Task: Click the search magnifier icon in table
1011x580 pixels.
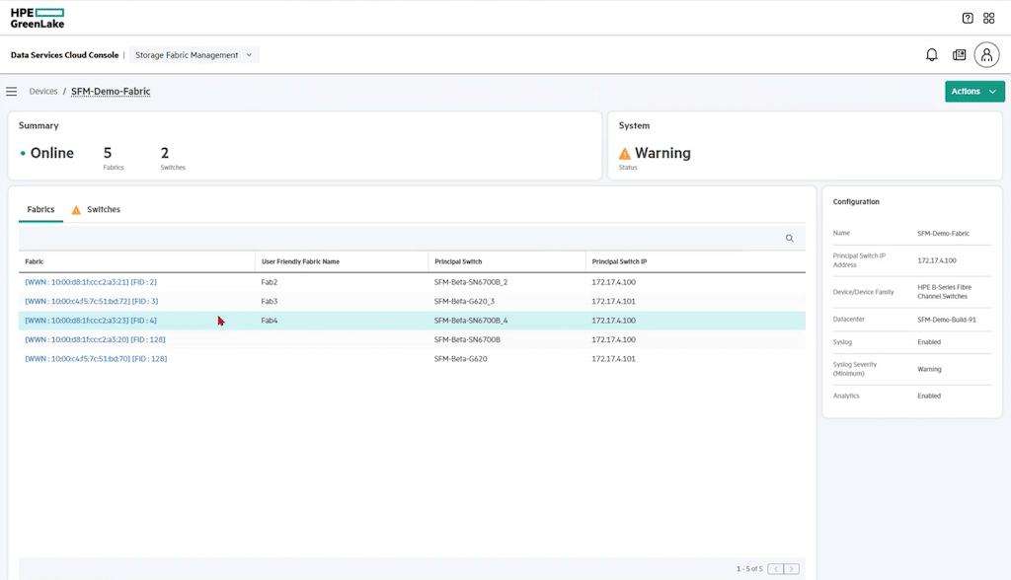Action: [x=789, y=239]
